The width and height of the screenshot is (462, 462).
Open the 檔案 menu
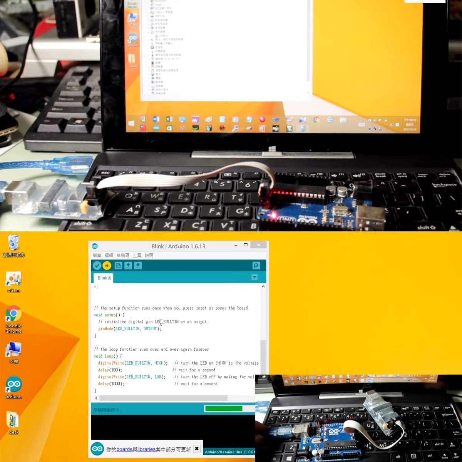point(97,255)
